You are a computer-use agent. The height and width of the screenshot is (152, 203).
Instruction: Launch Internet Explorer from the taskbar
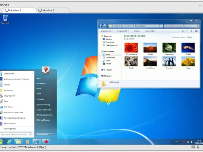coord(9,142)
